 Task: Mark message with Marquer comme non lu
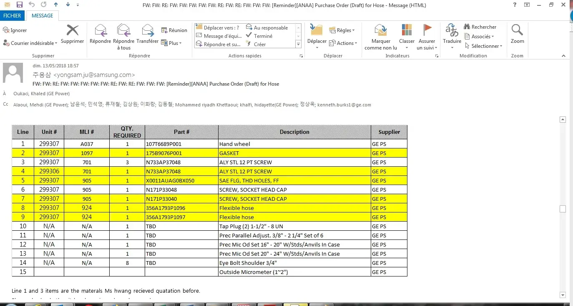pos(381,31)
